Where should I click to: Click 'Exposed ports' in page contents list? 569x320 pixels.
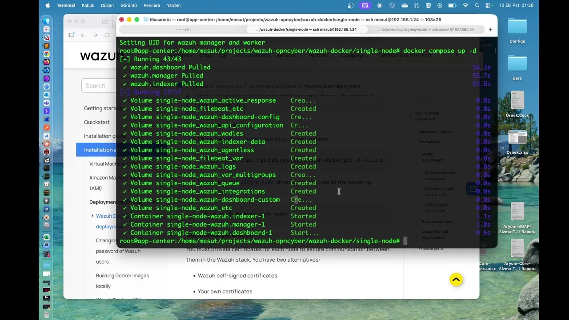tap(430, 249)
